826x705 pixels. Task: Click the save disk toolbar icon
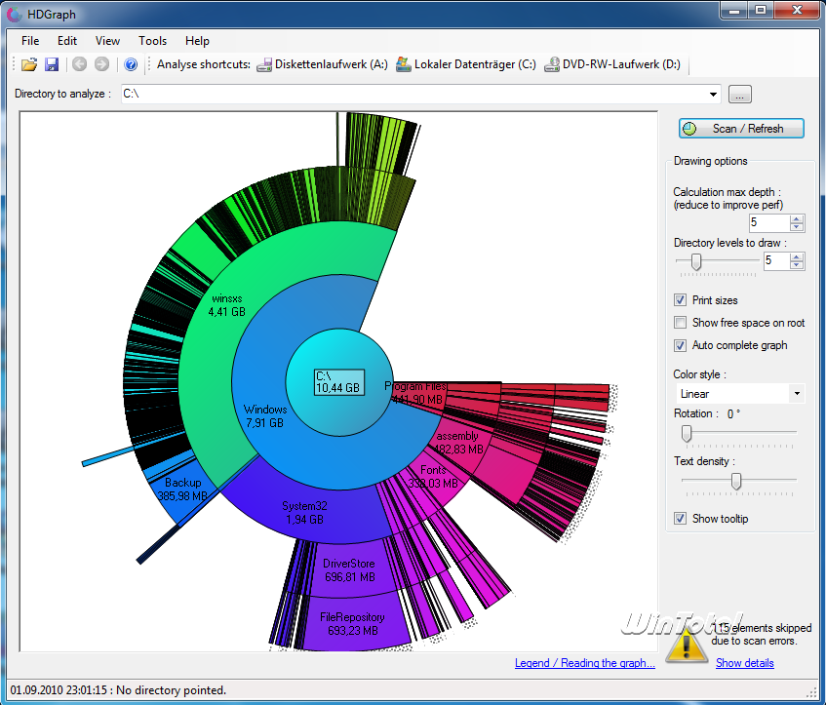click(52, 65)
